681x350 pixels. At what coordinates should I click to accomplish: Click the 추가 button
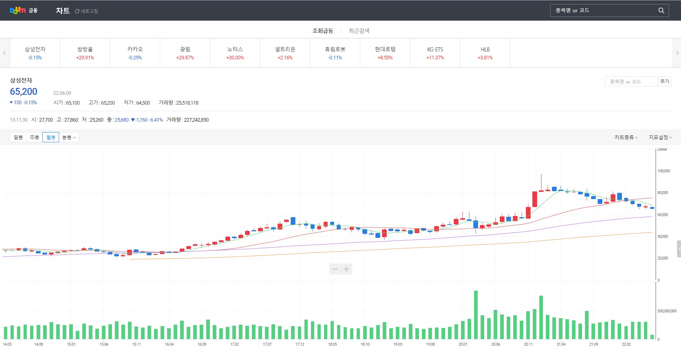[665, 81]
